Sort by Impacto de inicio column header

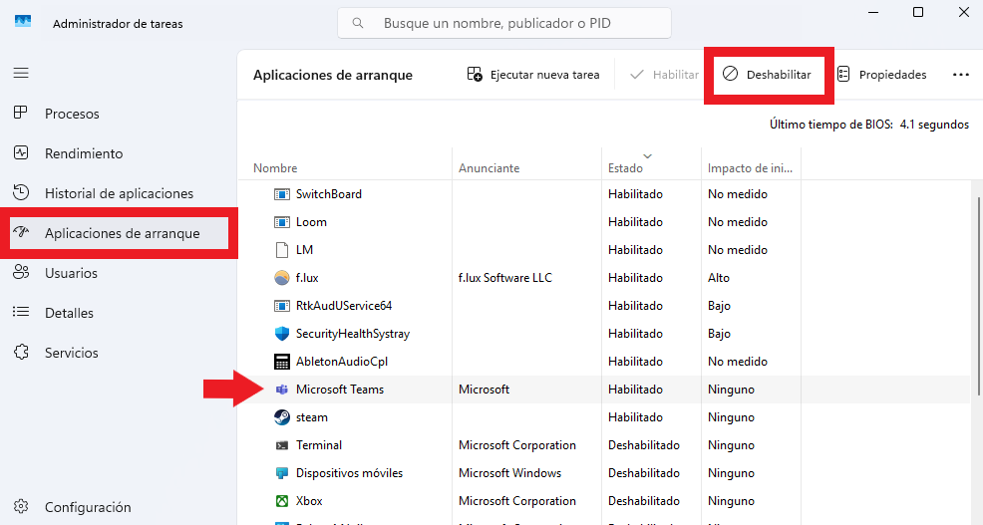750,168
